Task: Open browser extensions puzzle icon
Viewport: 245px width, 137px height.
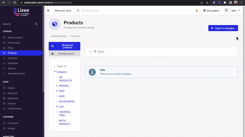Action: [225, 2]
